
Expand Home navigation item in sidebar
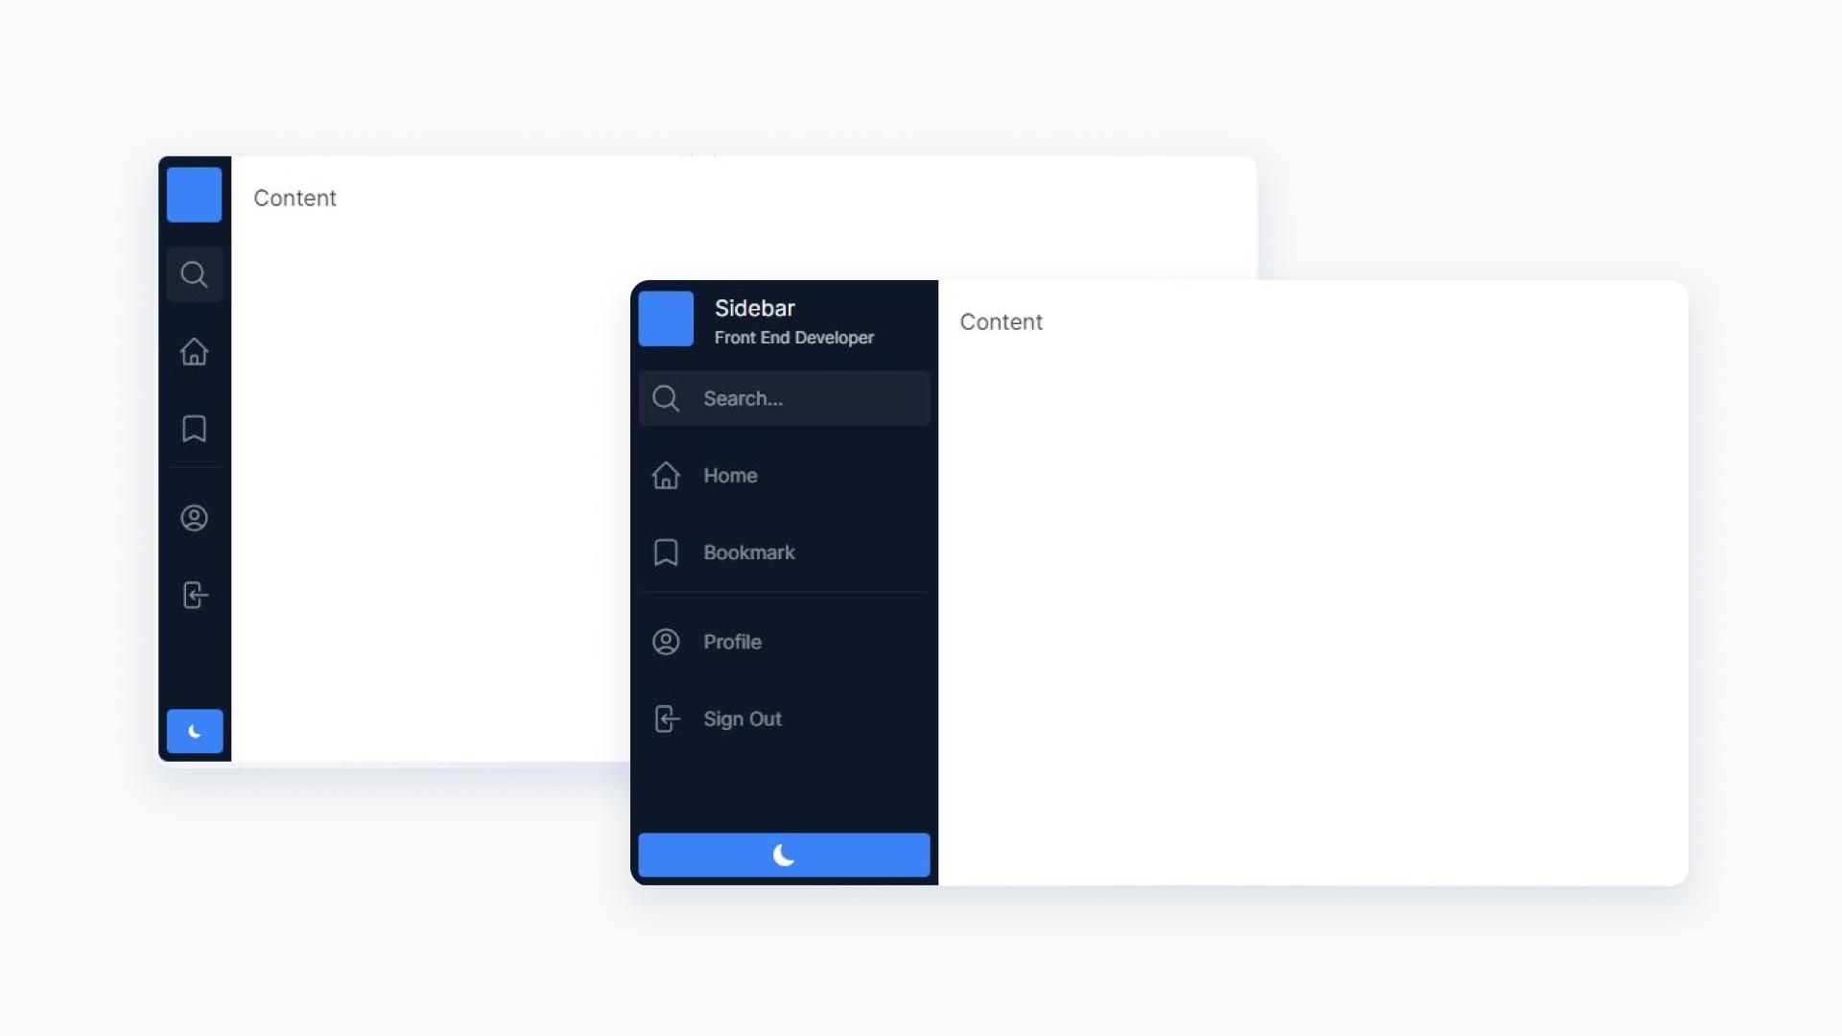783,475
